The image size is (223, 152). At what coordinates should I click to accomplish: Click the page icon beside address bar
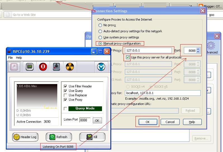[x=8, y=14]
